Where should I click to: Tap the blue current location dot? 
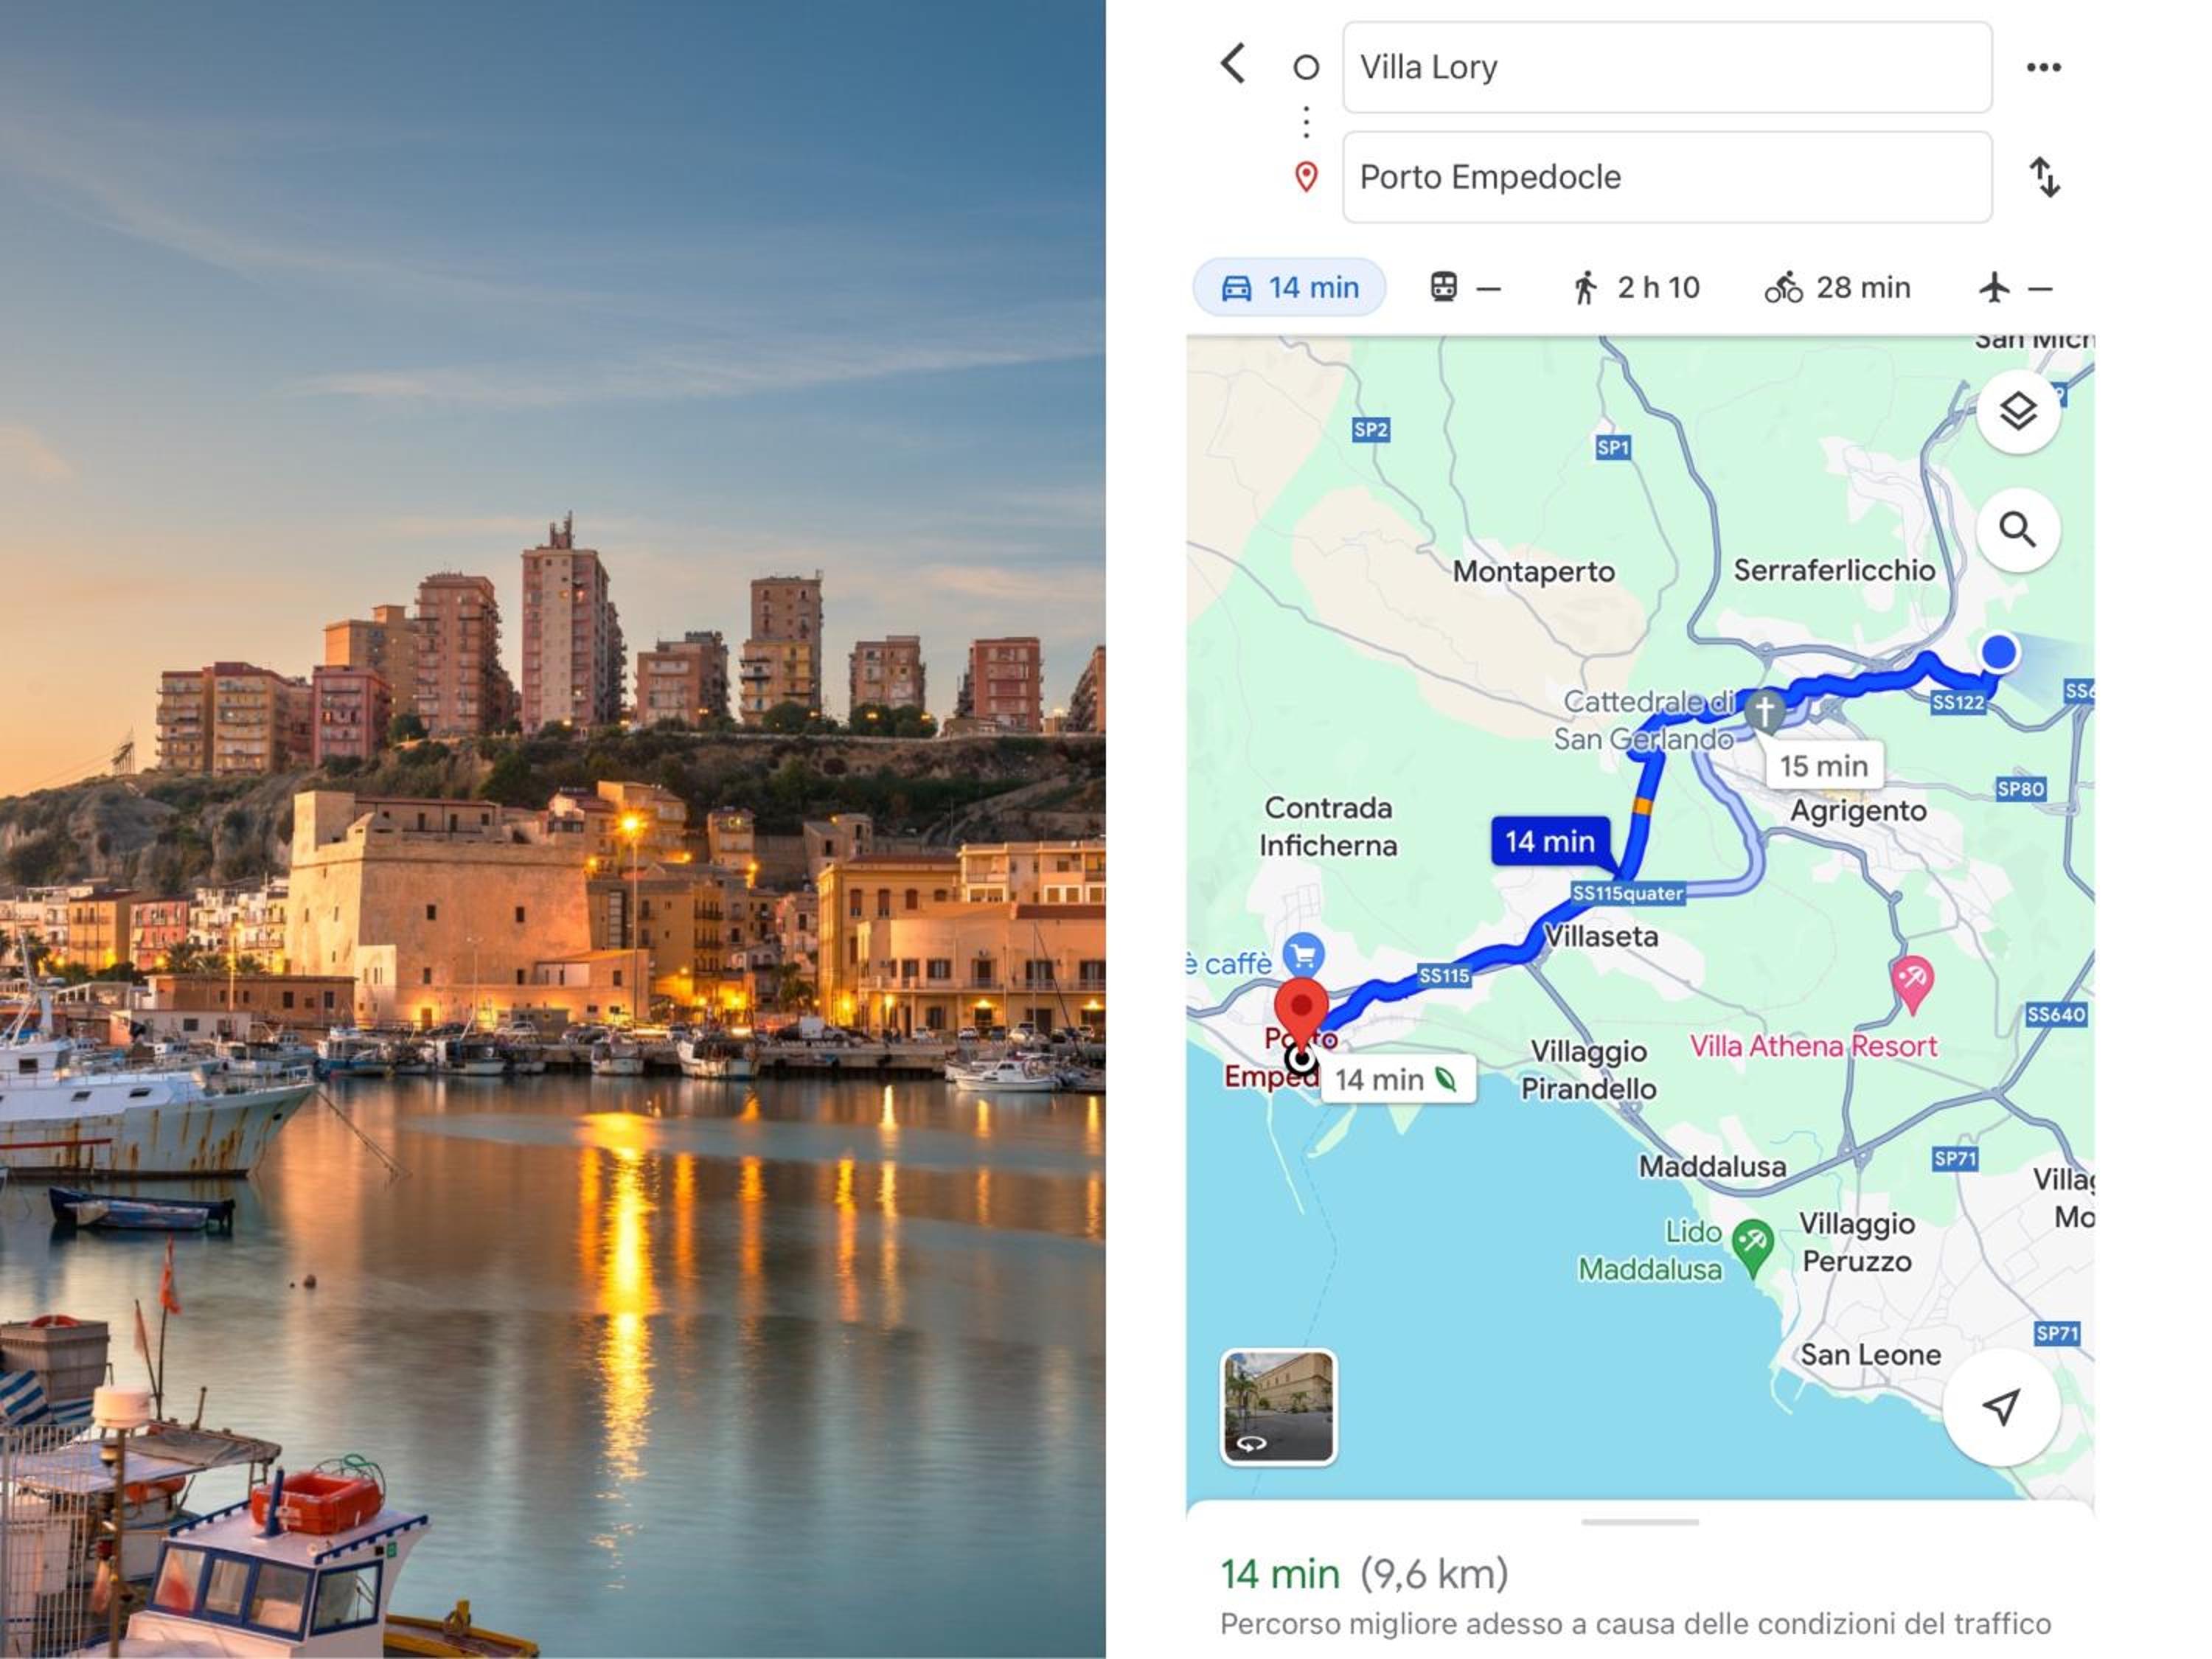(1998, 652)
